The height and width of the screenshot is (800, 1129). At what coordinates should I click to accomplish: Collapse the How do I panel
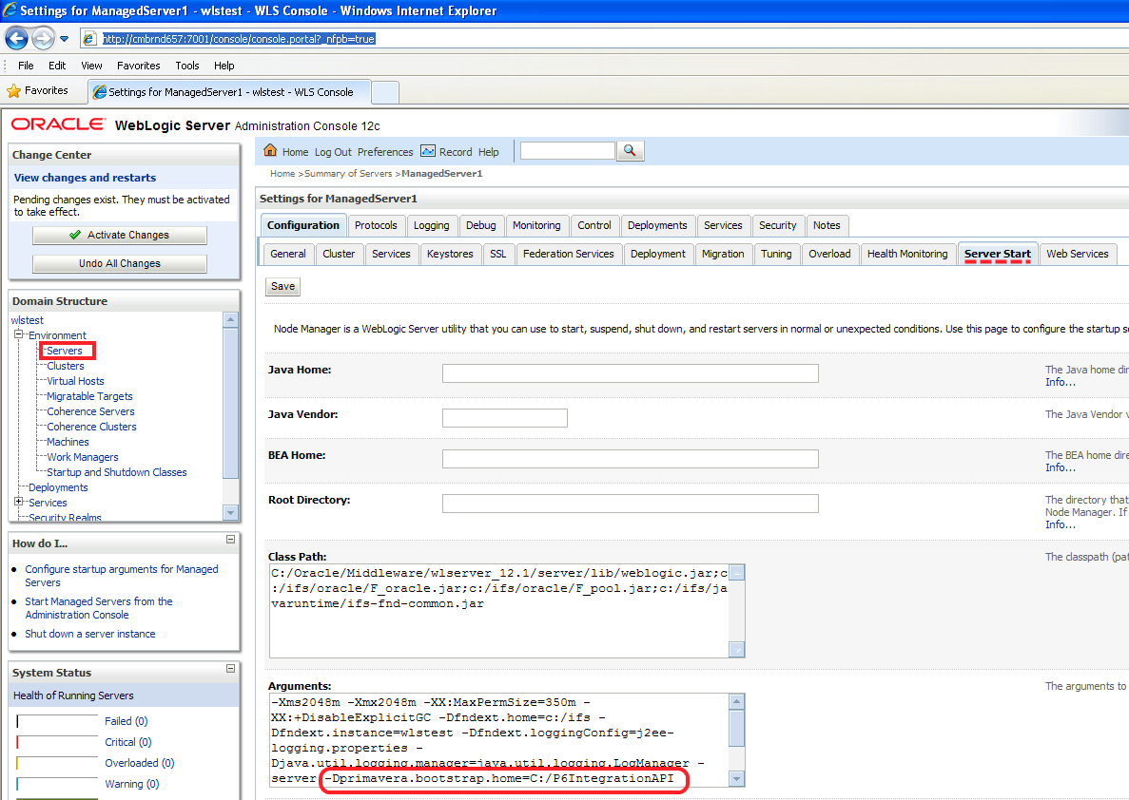230,540
